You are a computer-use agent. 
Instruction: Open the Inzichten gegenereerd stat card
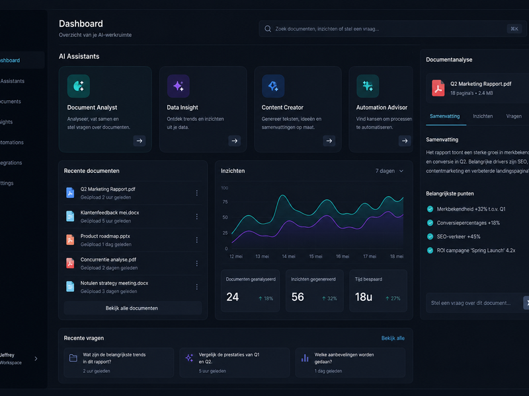pyautogui.click(x=315, y=290)
